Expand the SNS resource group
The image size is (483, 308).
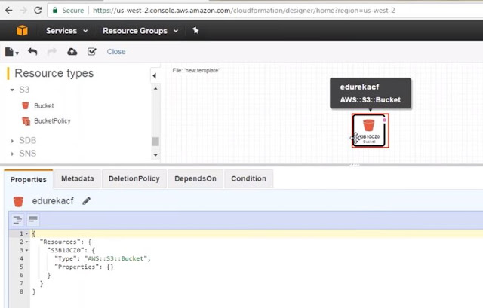12,154
